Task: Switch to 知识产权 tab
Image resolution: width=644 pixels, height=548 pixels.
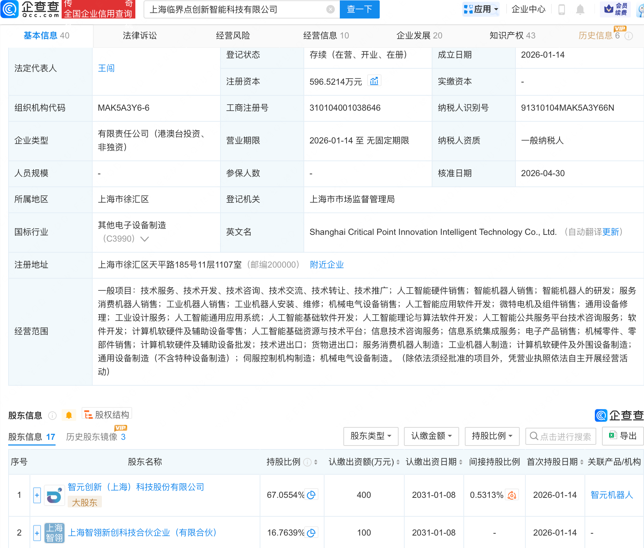Action: coord(512,36)
